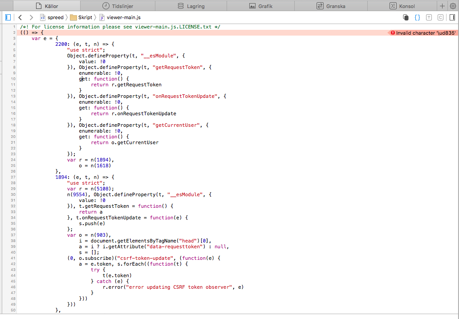Click the Konsol prompt icon

(x=393, y=6)
